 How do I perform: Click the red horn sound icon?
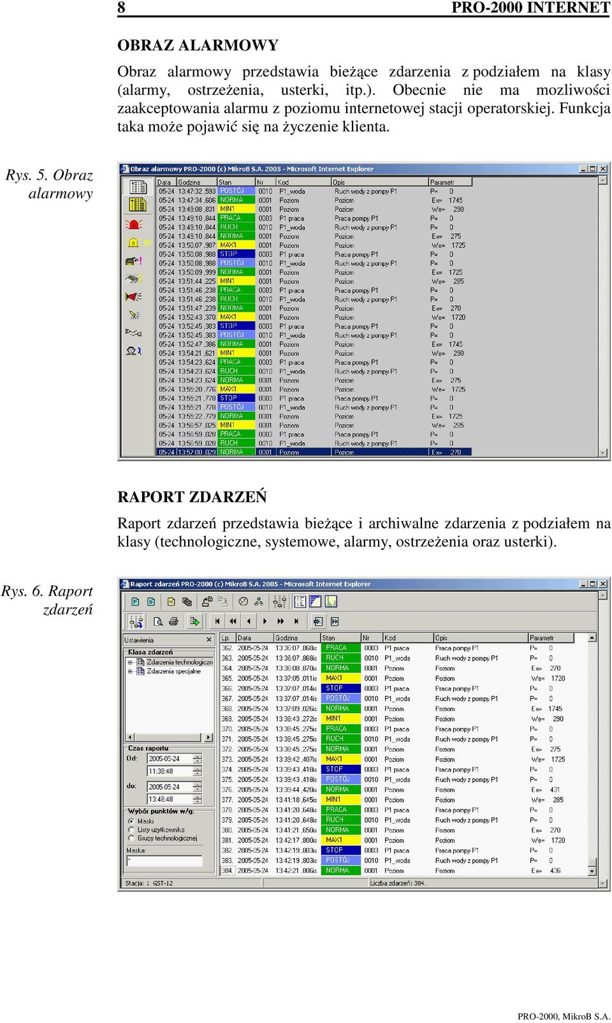pyautogui.click(x=134, y=296)
